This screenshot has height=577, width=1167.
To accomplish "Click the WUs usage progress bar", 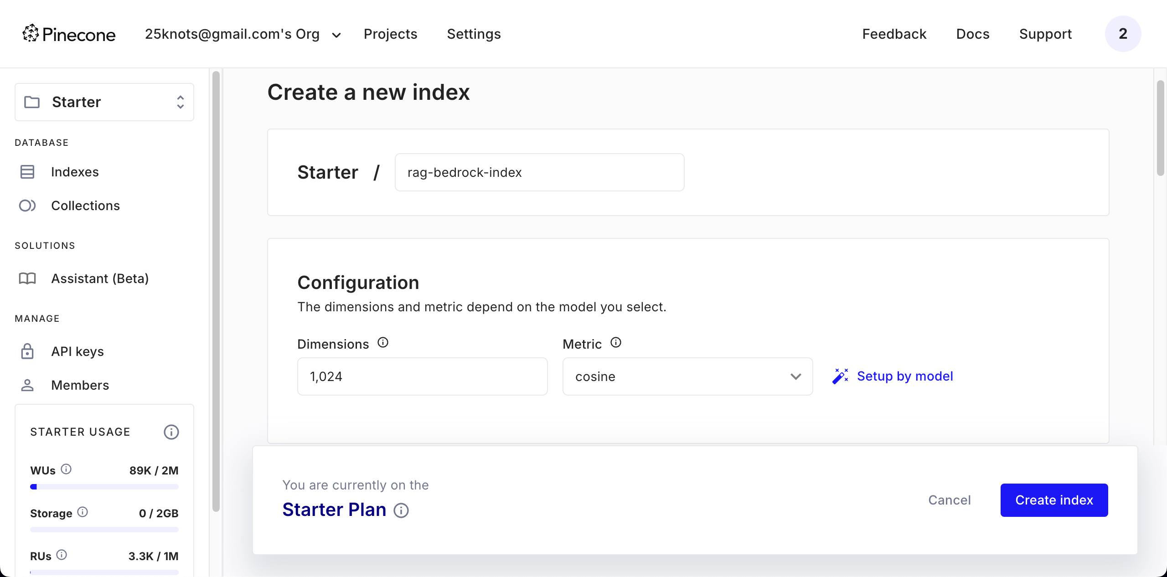I will 104,487.
